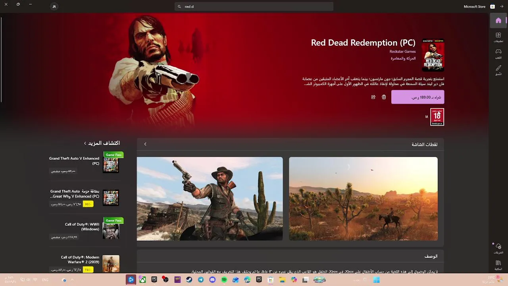508x286 pixels.
Task: Show hidden tray icons chevron
Action: click(72, 280)
